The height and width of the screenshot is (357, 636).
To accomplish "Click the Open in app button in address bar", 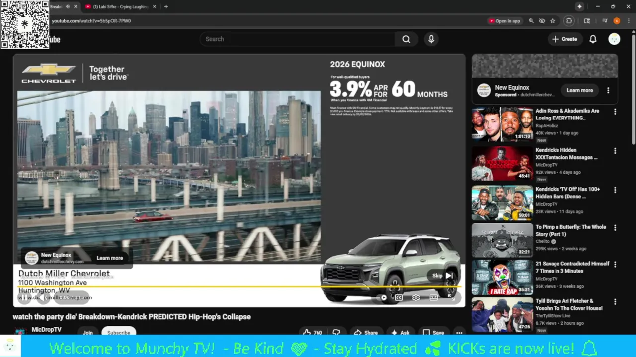I will pyautogui.click(x=505, y=21).
